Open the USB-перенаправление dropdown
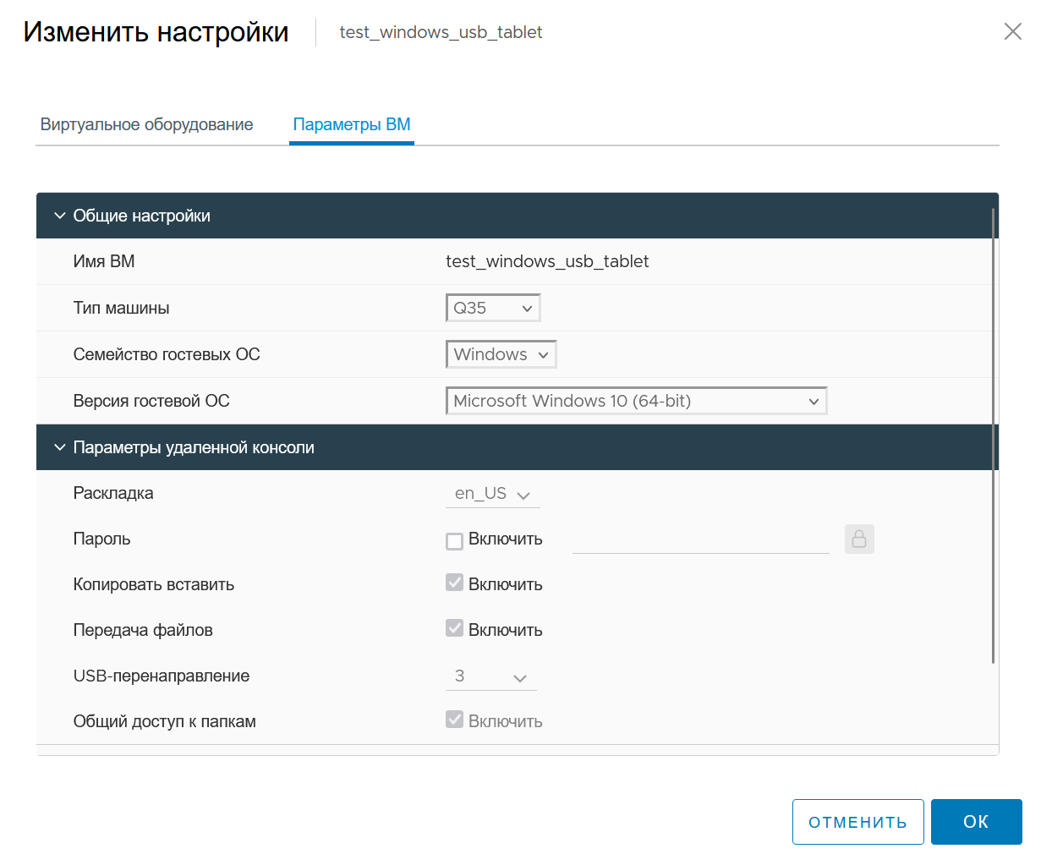 tap(491, 676)
